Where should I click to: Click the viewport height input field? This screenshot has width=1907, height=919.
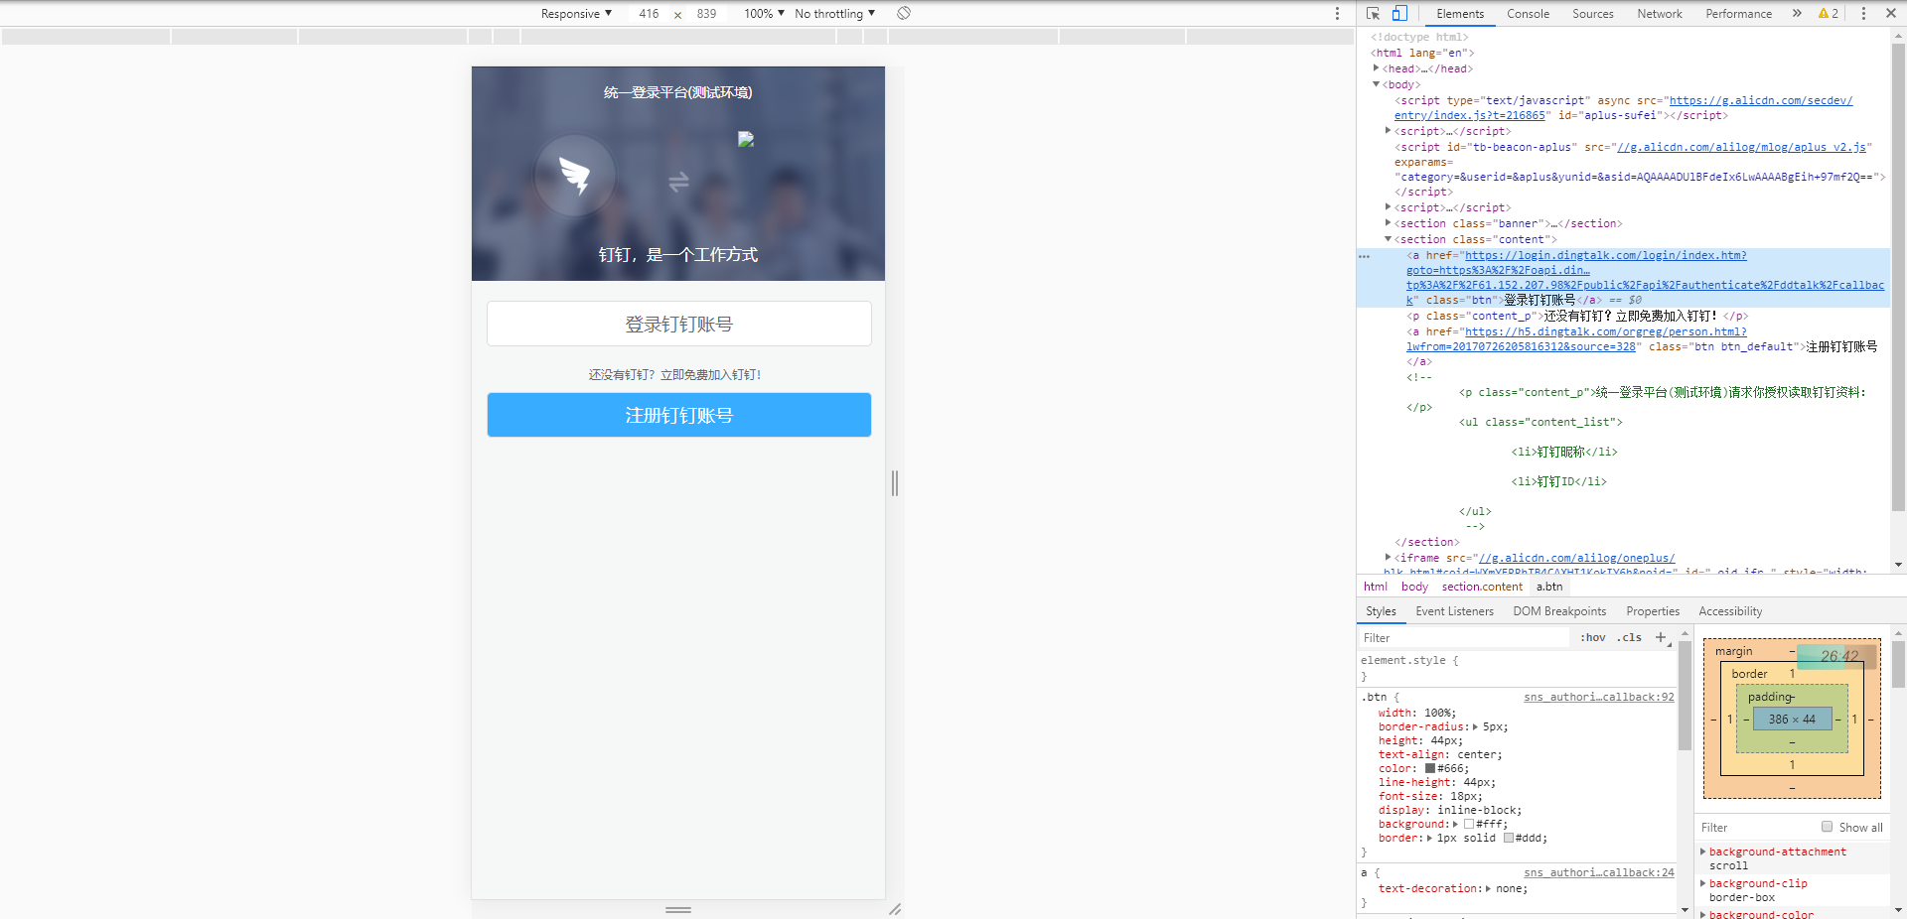706,13
